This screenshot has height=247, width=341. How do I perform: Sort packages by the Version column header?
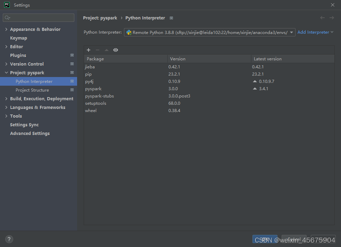[178, 59]
